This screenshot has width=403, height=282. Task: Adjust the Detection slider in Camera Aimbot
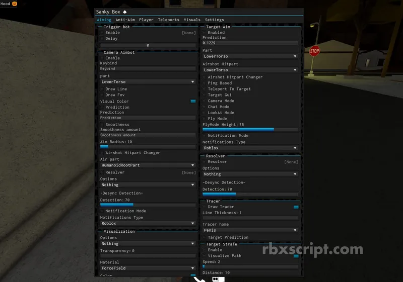pyautogui.click(x=148, y=205)
